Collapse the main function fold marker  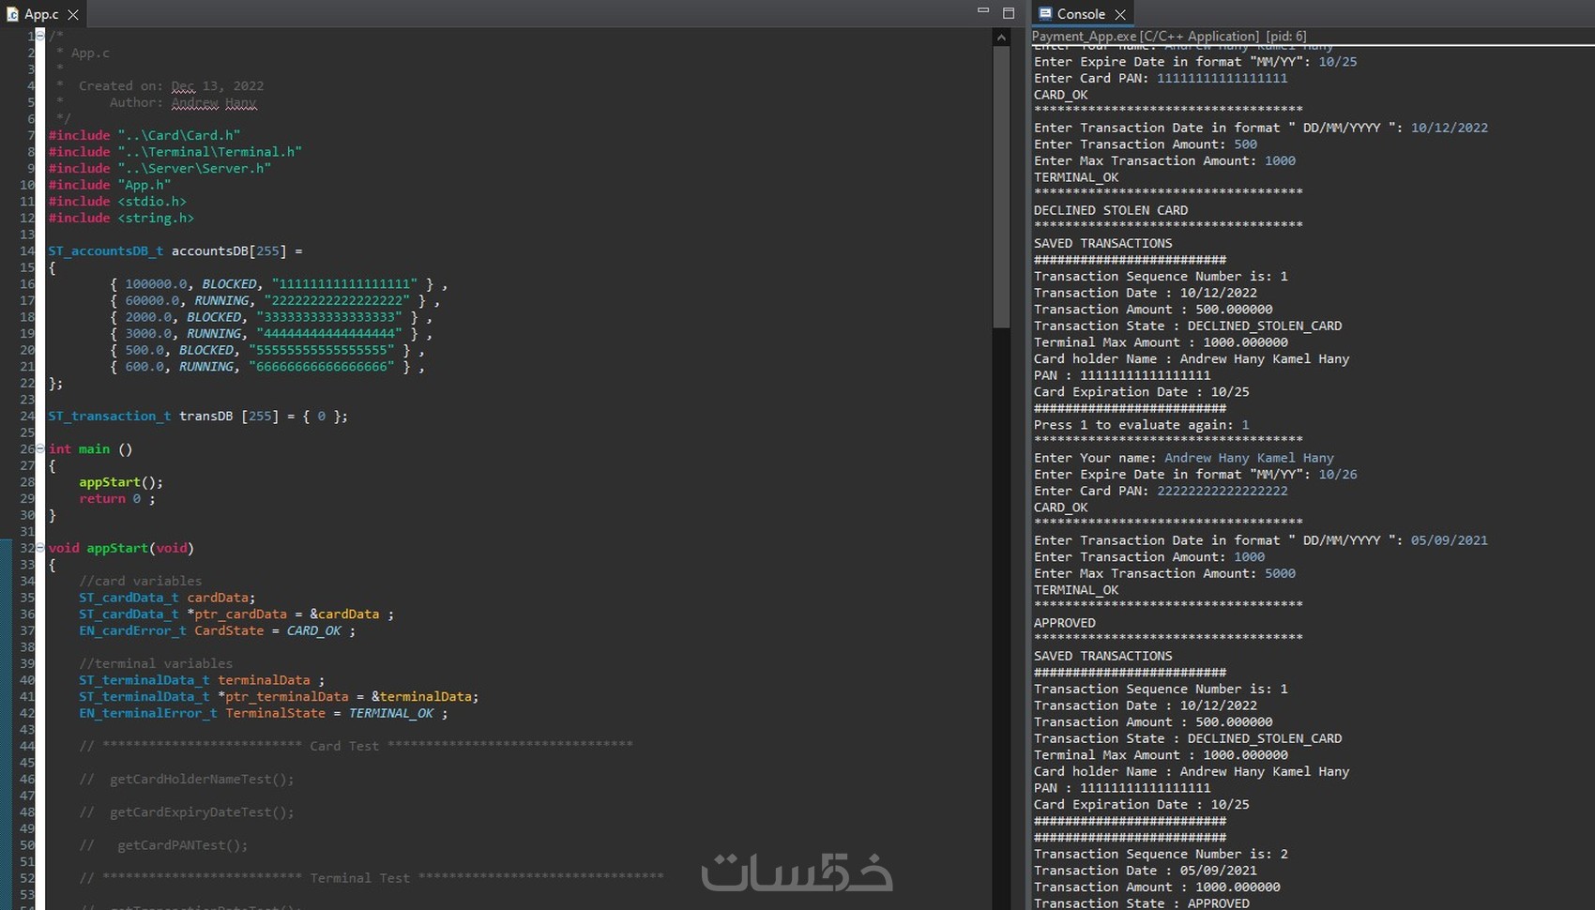40,449
